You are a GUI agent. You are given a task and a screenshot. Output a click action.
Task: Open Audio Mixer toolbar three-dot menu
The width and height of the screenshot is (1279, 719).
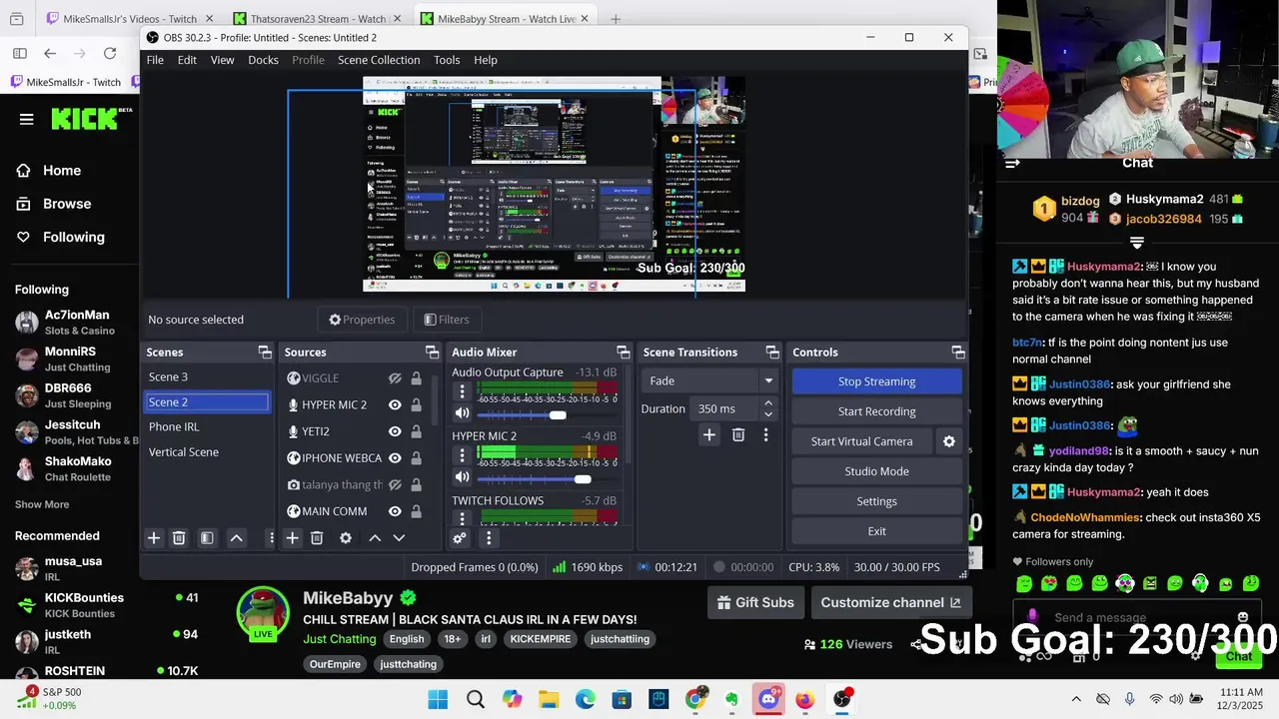(489, 538)
